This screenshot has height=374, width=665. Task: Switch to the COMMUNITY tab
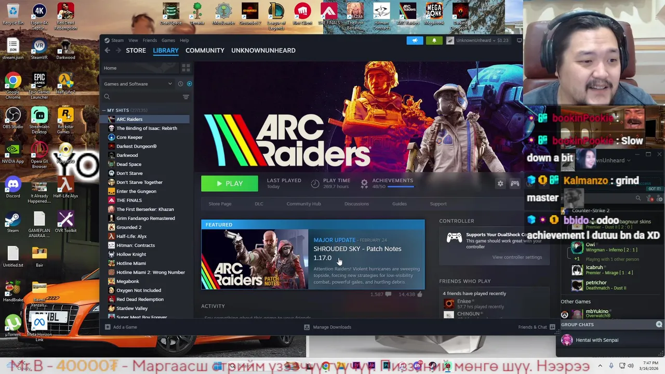pyautogui.click(x=205, y=50)
